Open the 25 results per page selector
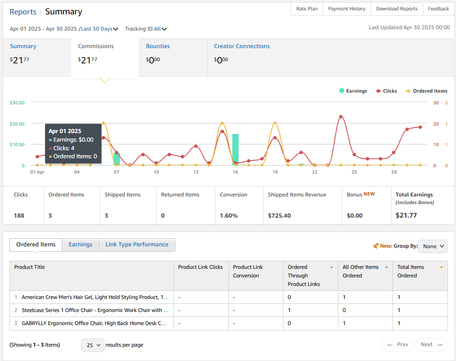 tap(93, 345)
